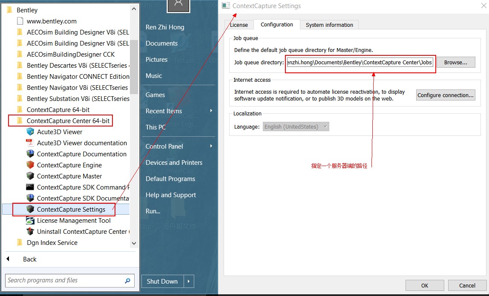Viewport: 489px width, 296px height.
Task: Open Help and Support
Action: 170,195
